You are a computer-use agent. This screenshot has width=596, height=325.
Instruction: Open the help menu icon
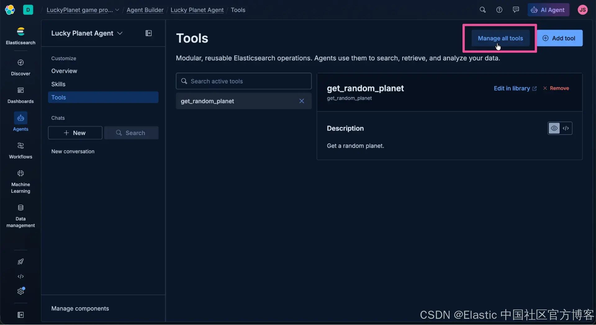pos(499,10)
